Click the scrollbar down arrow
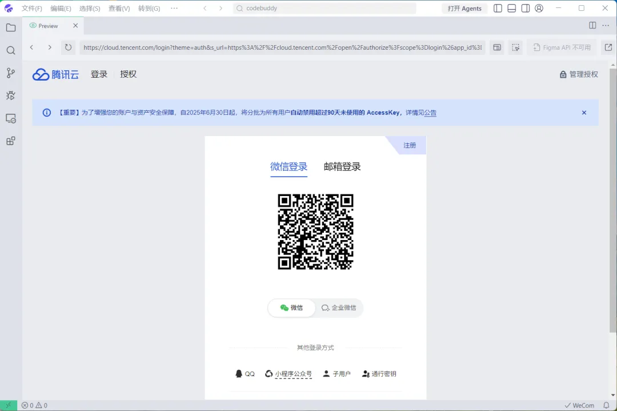Screen dimensions: 617x411 (x=613, y=395)
